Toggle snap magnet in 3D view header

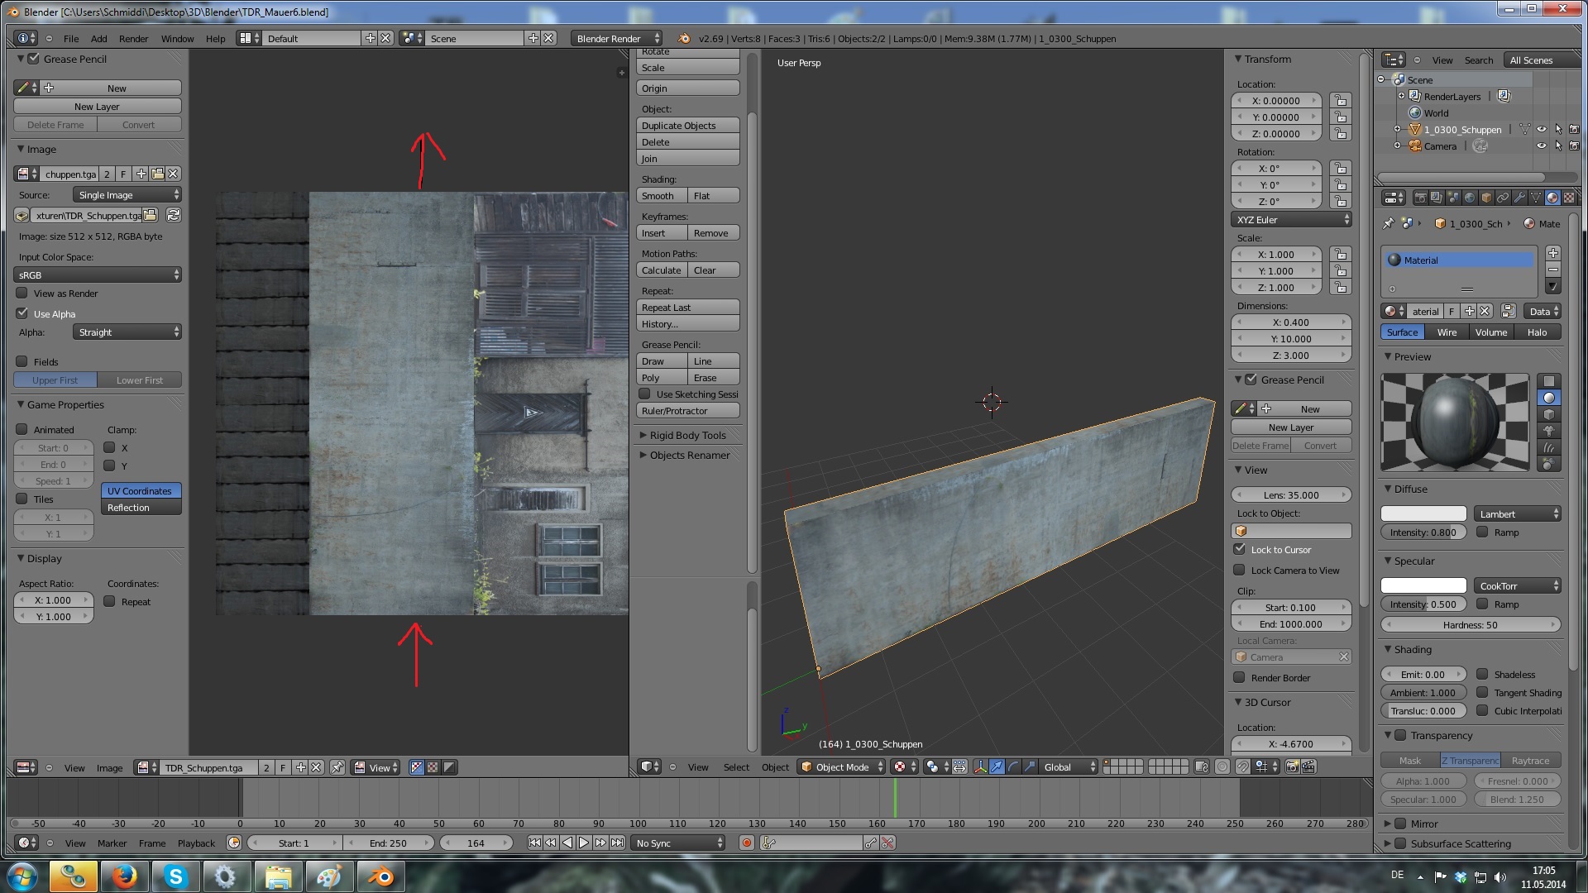pos(1242,767)
